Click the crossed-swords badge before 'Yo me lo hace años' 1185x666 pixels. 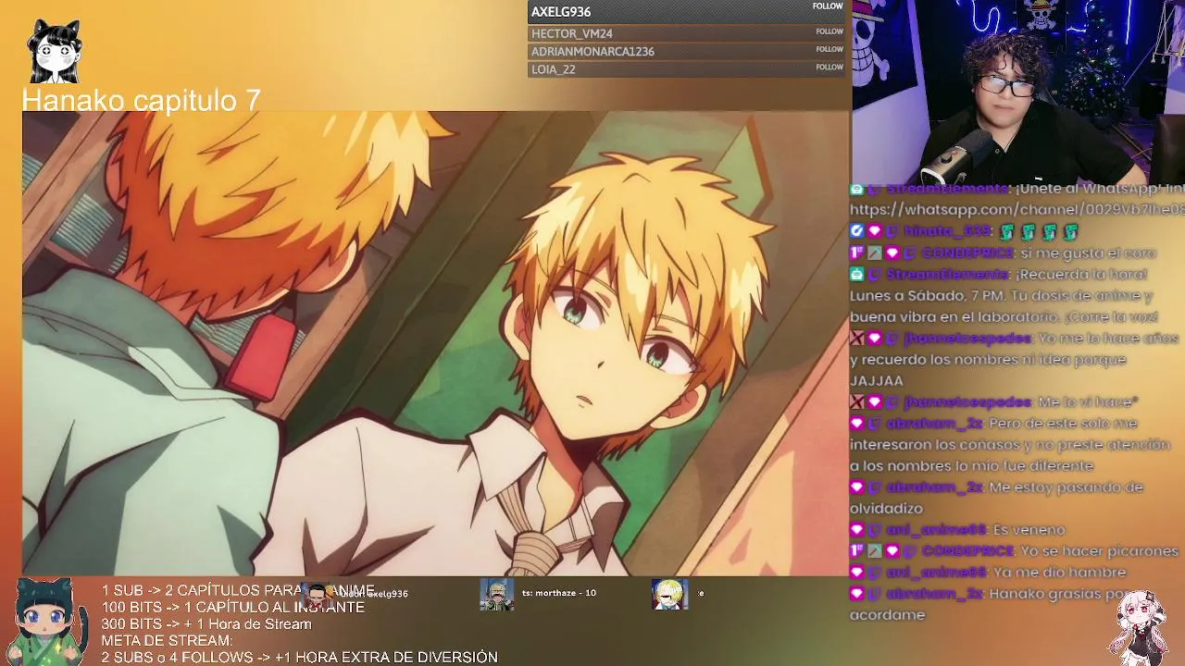click(857, 338)
